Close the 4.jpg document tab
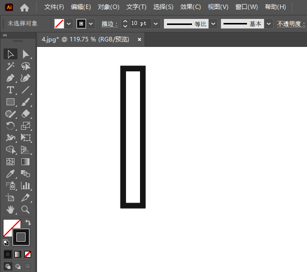 click(x=139, y=39)
